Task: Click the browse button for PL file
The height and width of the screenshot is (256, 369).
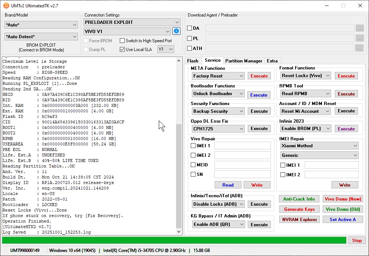Action: pyautogui.click(x=360, y=38)
